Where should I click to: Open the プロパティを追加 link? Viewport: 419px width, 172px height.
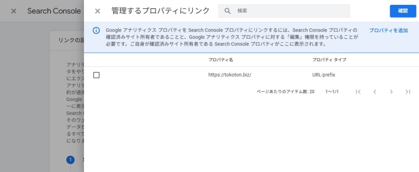point(388,31)
